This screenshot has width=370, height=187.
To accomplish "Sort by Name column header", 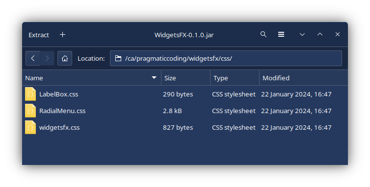I will pyautogui.click(x=92, y=78).
